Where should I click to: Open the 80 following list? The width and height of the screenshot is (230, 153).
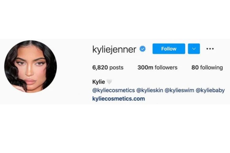pyautogui.click(x=207, y=68)
